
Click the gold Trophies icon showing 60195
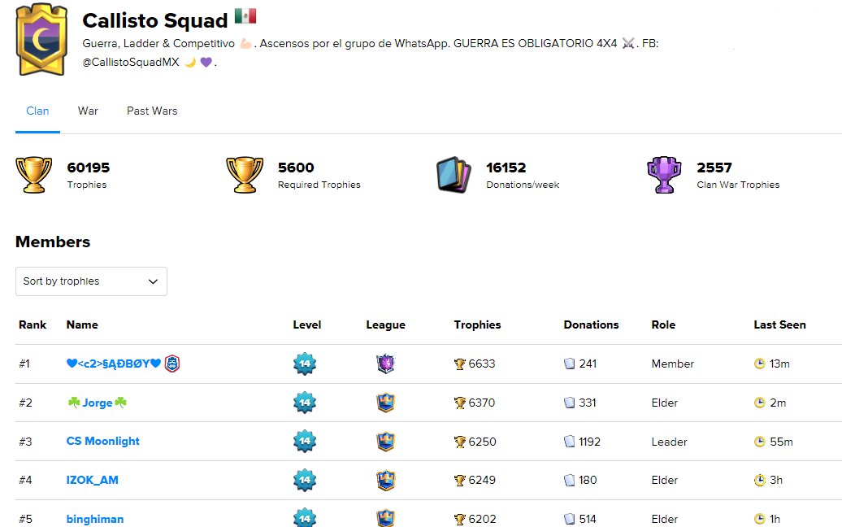tap(33, 173)
